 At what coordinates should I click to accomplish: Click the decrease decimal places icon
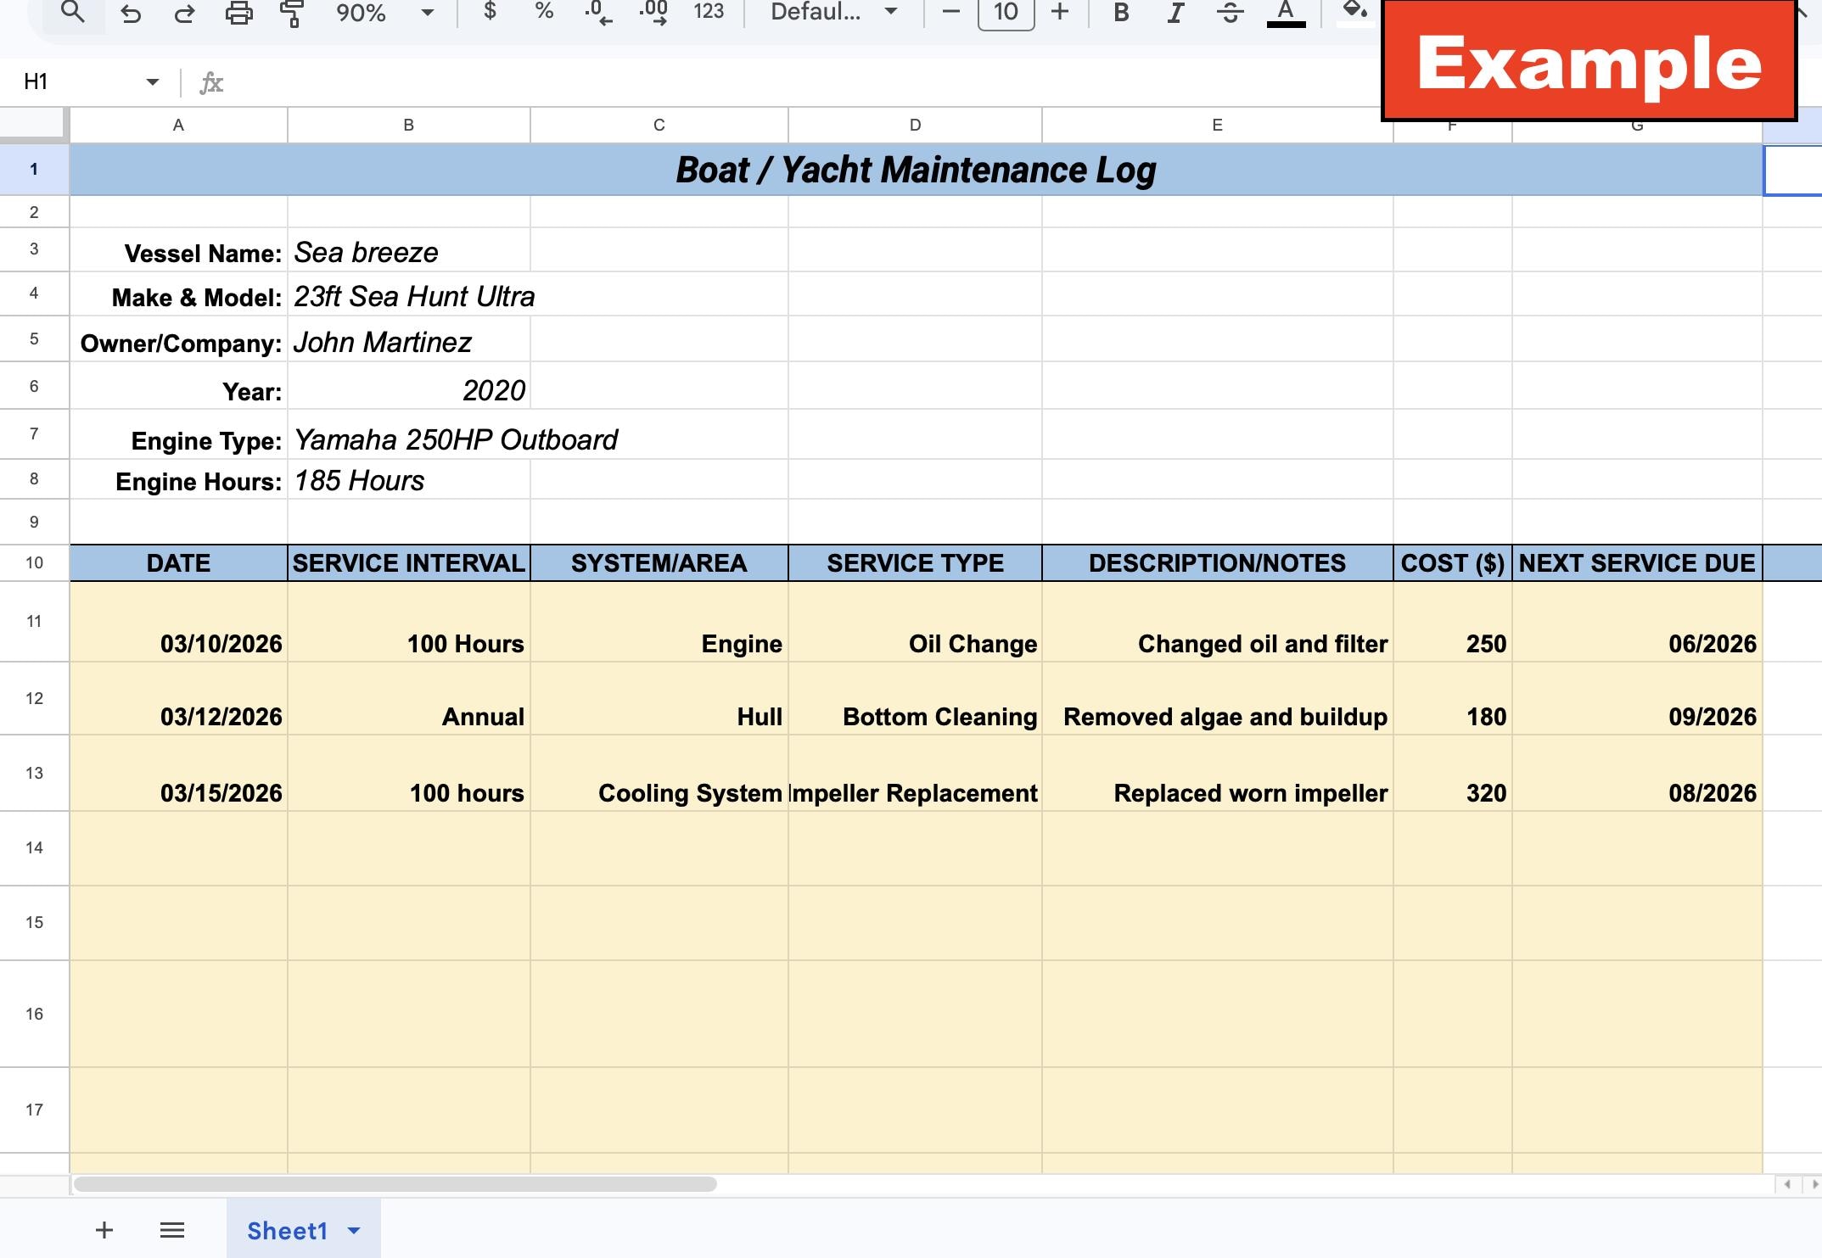pos(598,13)
